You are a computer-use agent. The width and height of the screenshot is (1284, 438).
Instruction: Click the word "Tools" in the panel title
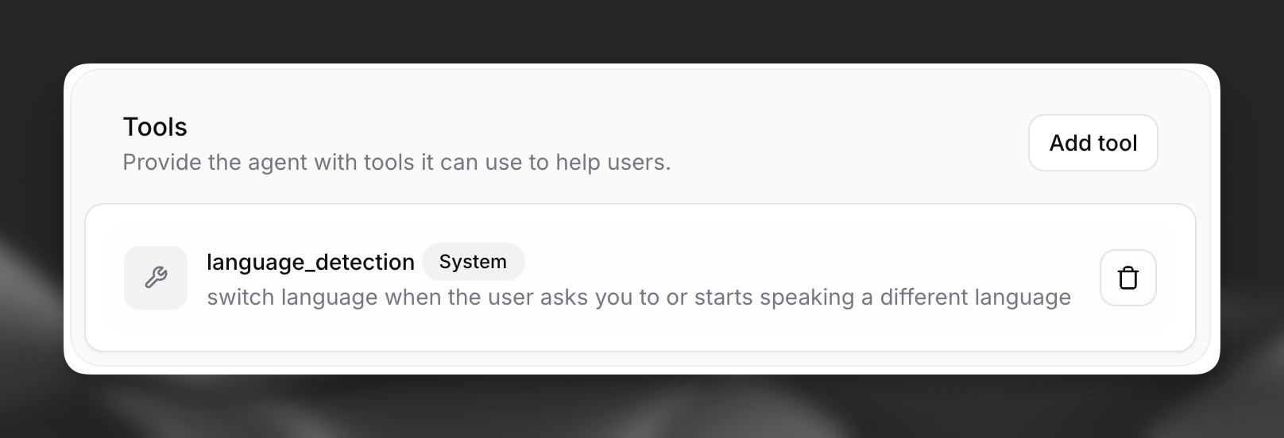155,127
